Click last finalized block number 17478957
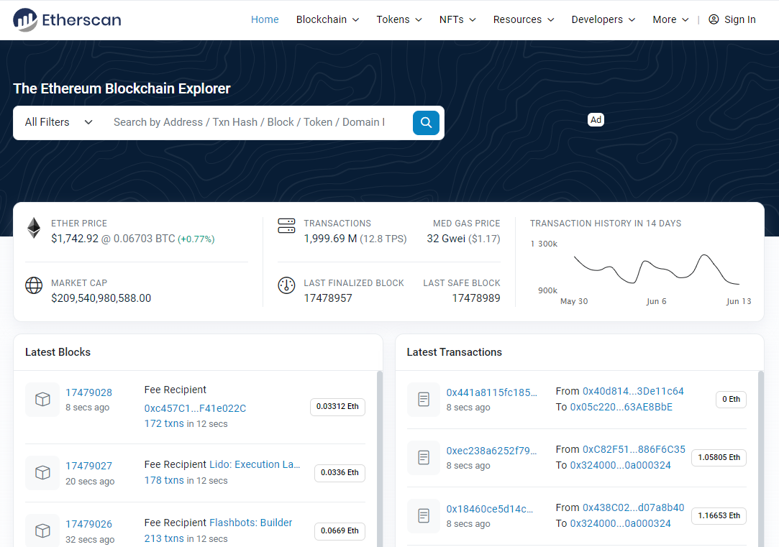 point(328,298)
